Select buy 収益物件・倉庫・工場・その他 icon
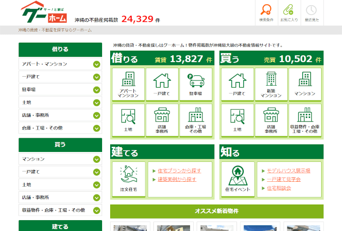 (x=305, y=120)
